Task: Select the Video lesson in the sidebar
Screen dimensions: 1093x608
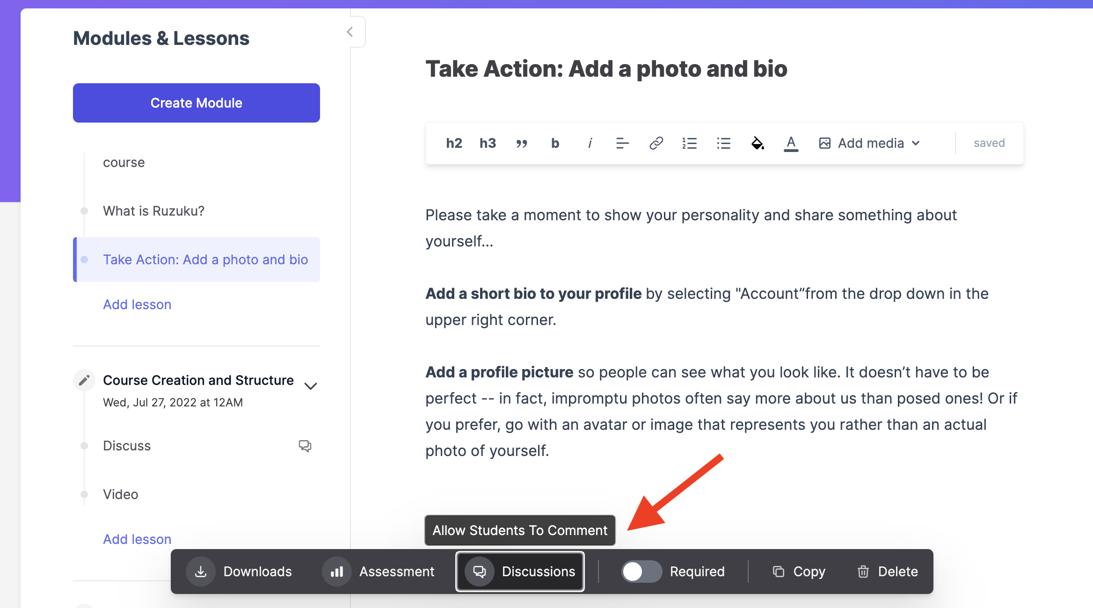Action: pyautogui.click(x=121, y=494)
